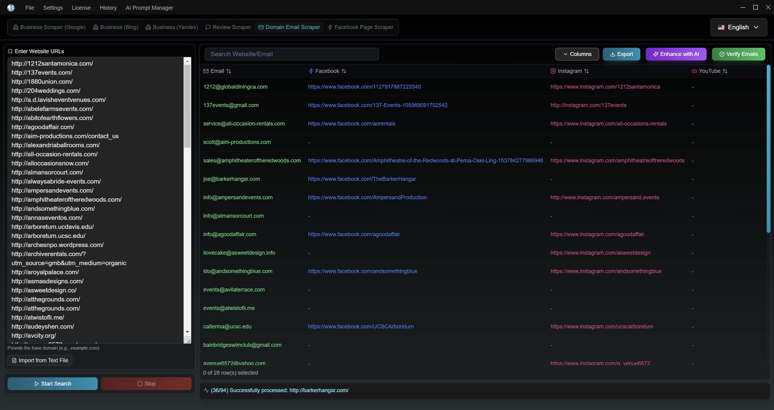Viewport: 774px width, 410px height.
Task: Click the activity pulse icon in status bar
Action: [x=206, y=390]
